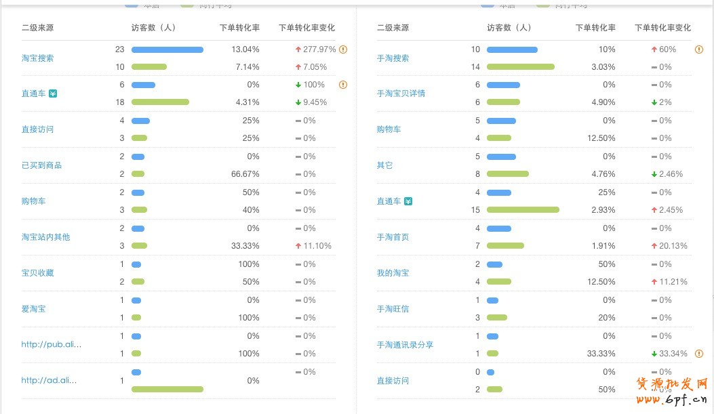Click the green down arrow beside 9.45%

298,102
